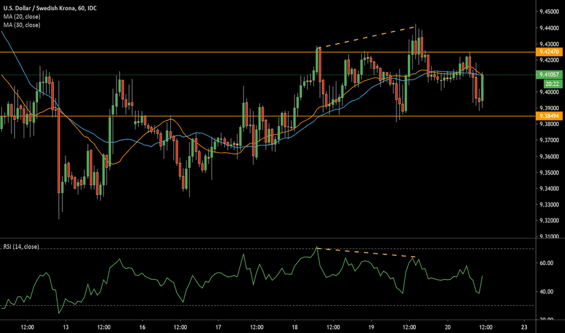This screenshot has height=333, width=565.
Task: Click the date 13 on time axis
Action: [65, 326]
